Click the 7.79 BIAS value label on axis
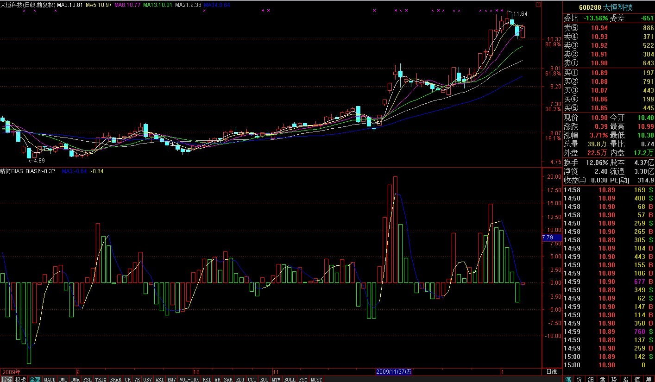This screenshot has height=382, width=655. (x=548, y=238)
